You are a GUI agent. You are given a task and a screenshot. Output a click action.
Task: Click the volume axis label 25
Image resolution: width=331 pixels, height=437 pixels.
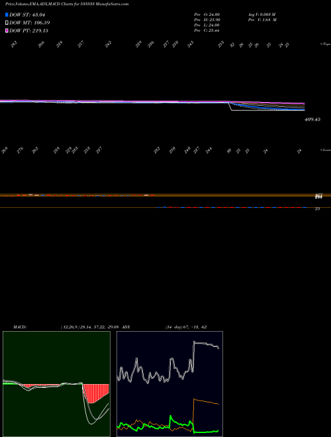[317, 209]
